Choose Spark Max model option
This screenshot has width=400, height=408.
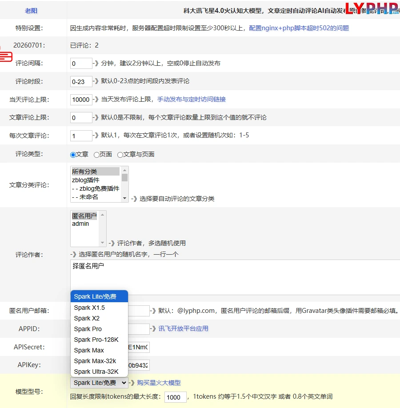click(x=99, y=350)
